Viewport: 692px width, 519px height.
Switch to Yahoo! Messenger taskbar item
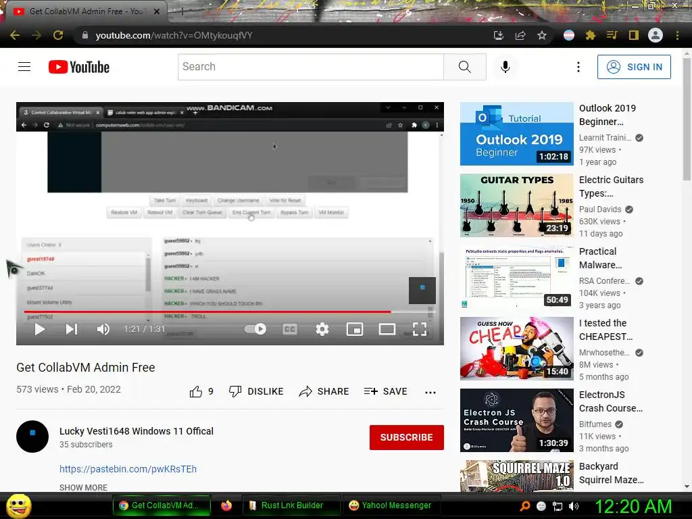pyautogui.click(x=390, y=505)
